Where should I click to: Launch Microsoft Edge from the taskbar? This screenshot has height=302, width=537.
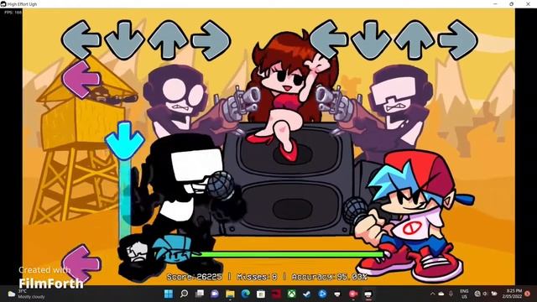click(x=246, y=294)
